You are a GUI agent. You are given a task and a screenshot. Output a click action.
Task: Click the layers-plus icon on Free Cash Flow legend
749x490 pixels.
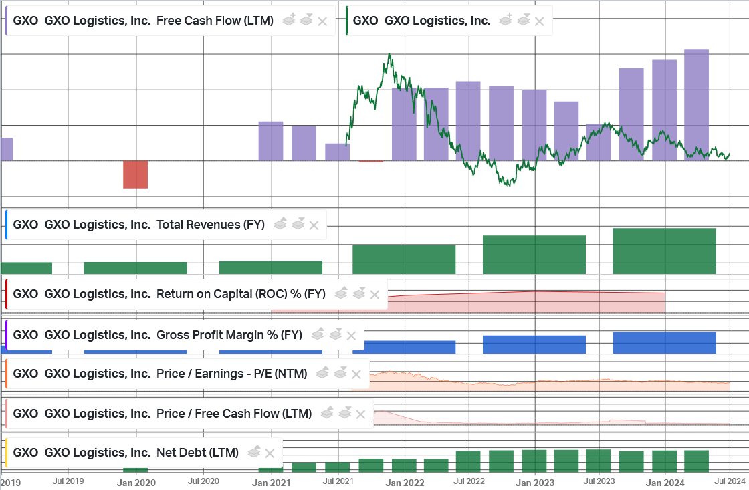point(288,20)
